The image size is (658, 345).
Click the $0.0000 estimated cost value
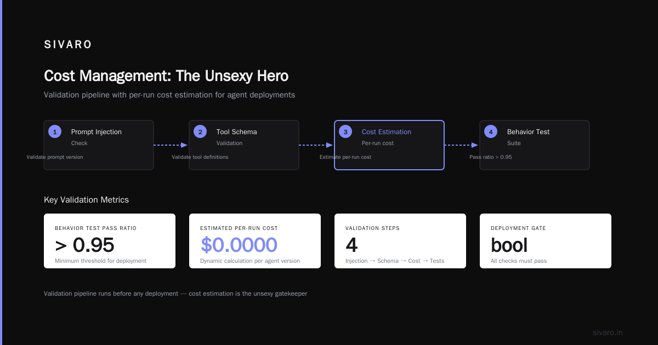pyautogui.click(x=239, y=245)
